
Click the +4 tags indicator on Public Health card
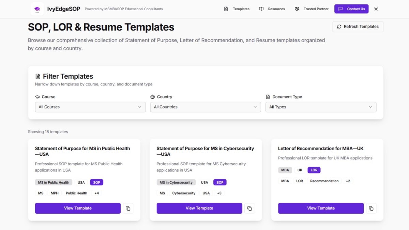(97, 193)
